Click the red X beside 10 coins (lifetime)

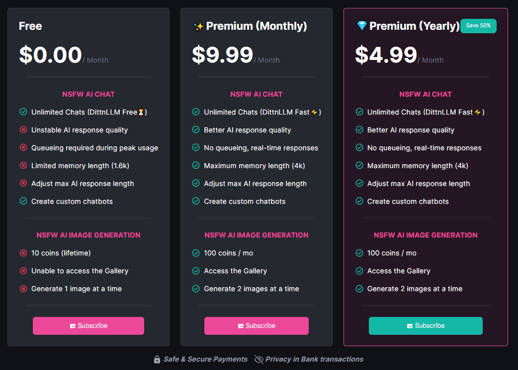(23, 253)
